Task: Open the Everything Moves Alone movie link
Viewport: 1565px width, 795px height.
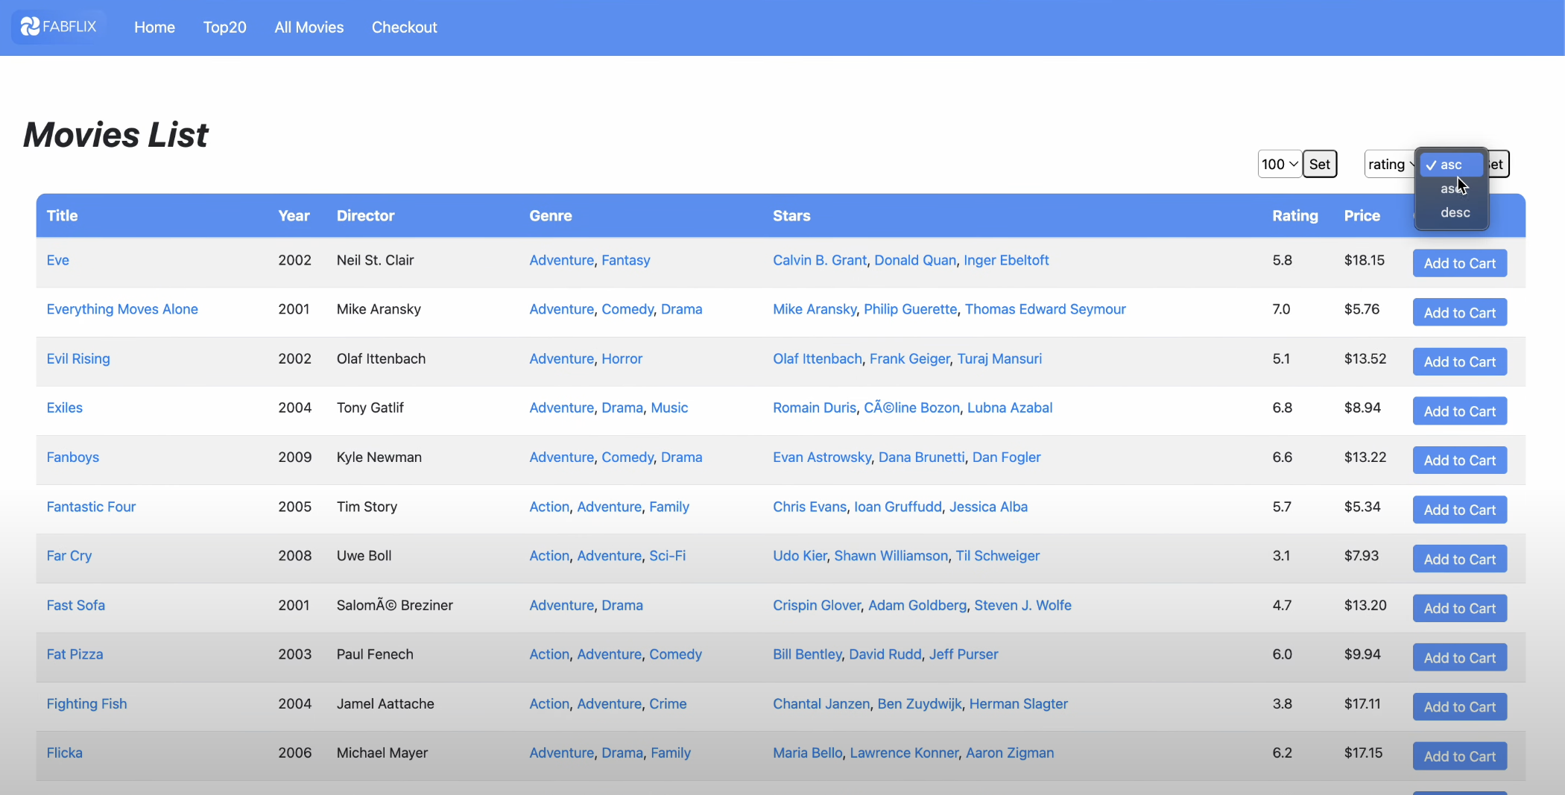Action: click(122, 309)
